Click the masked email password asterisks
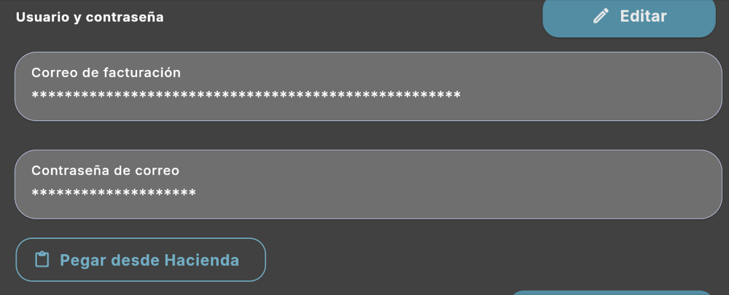Viewport: 729px width, 295px height. [x=114, y=194]
